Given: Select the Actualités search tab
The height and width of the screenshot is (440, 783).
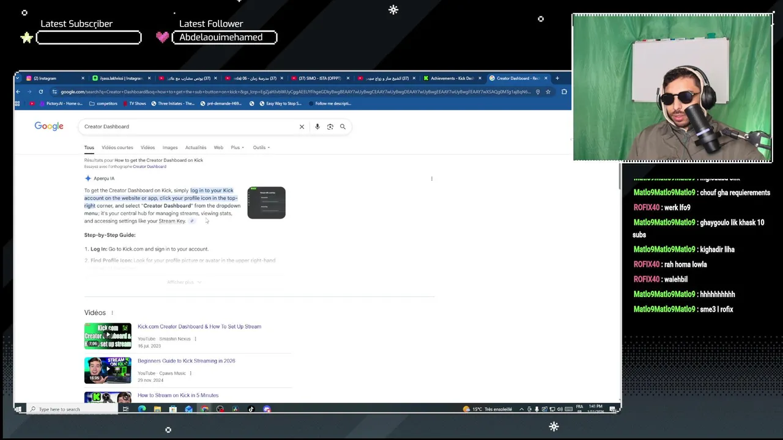Looking at the screenshot, I should [x=196, y=147].
